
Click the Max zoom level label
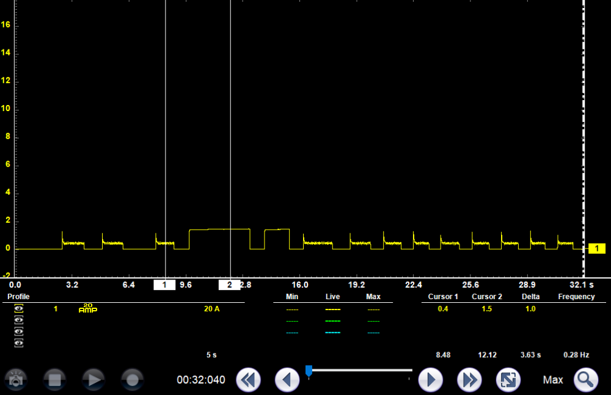click(x=552, y=380)
